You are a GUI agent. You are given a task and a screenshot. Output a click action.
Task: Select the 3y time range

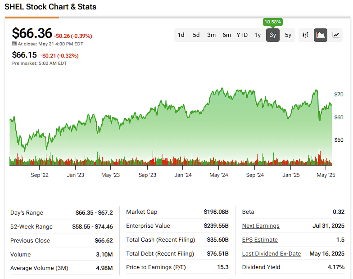273,35
